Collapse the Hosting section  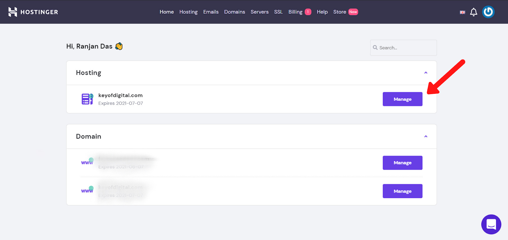(x=426, y=73)
